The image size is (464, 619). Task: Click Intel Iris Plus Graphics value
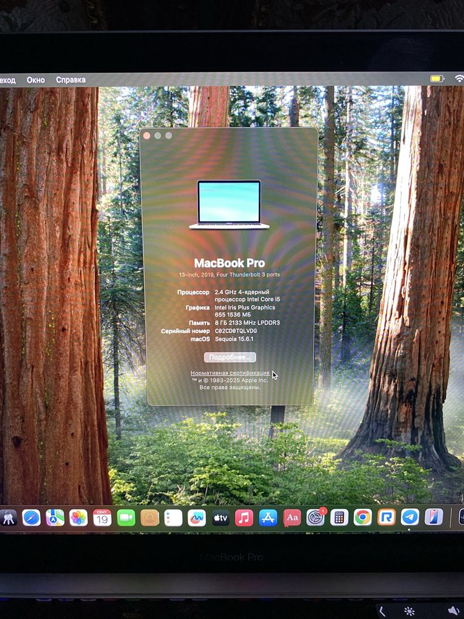[245, 311]
